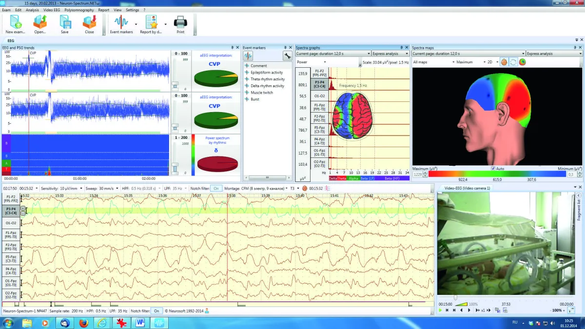The image size is (585, 329).
Task: Click the video playback position slider
Action: click(x=455, y=297)
